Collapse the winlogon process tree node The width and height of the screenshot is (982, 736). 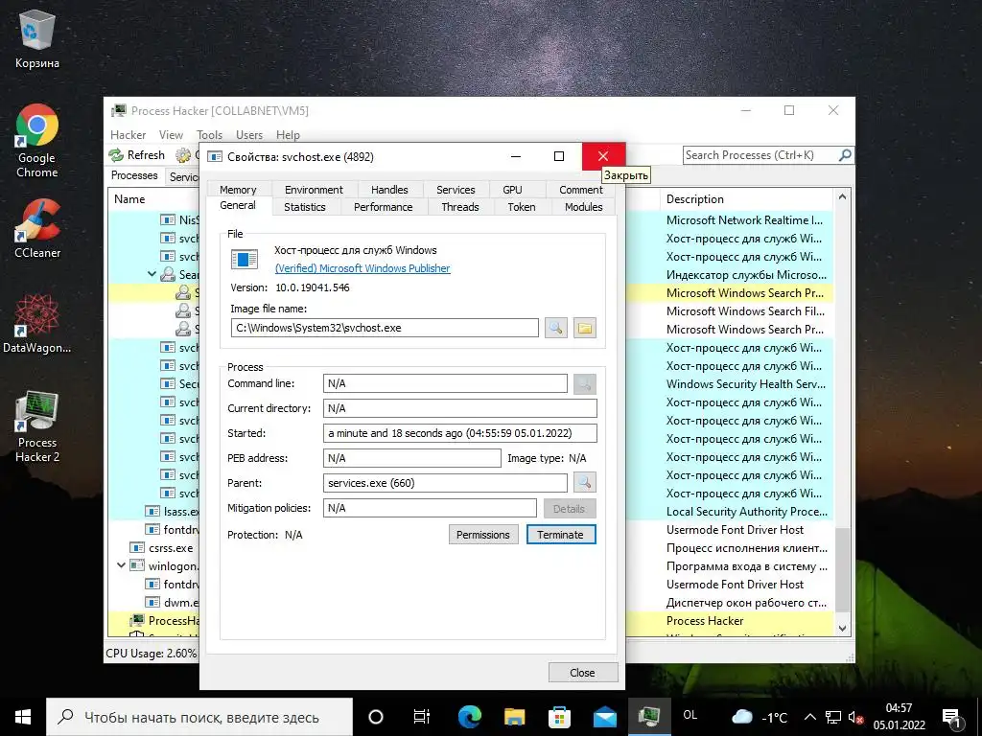tap(121, 565)
